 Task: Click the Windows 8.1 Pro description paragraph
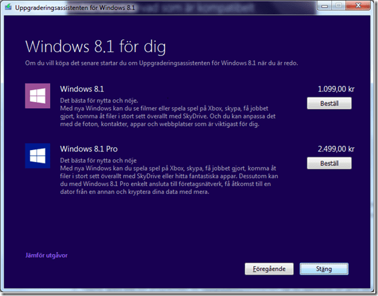(x=169, y=176)
